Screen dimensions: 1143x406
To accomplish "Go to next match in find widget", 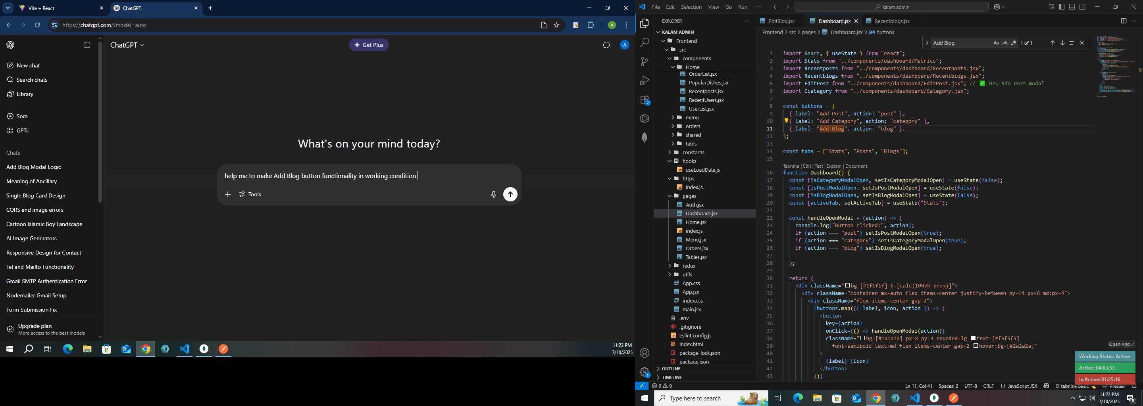I will point(1062,43).
